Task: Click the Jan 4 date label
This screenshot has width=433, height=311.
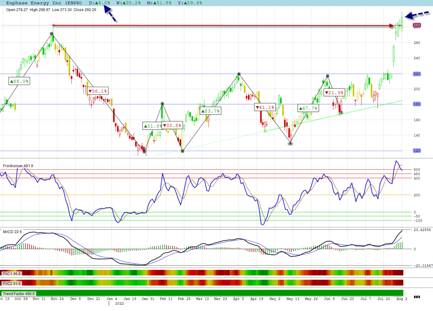Action: tap(112, 299)
